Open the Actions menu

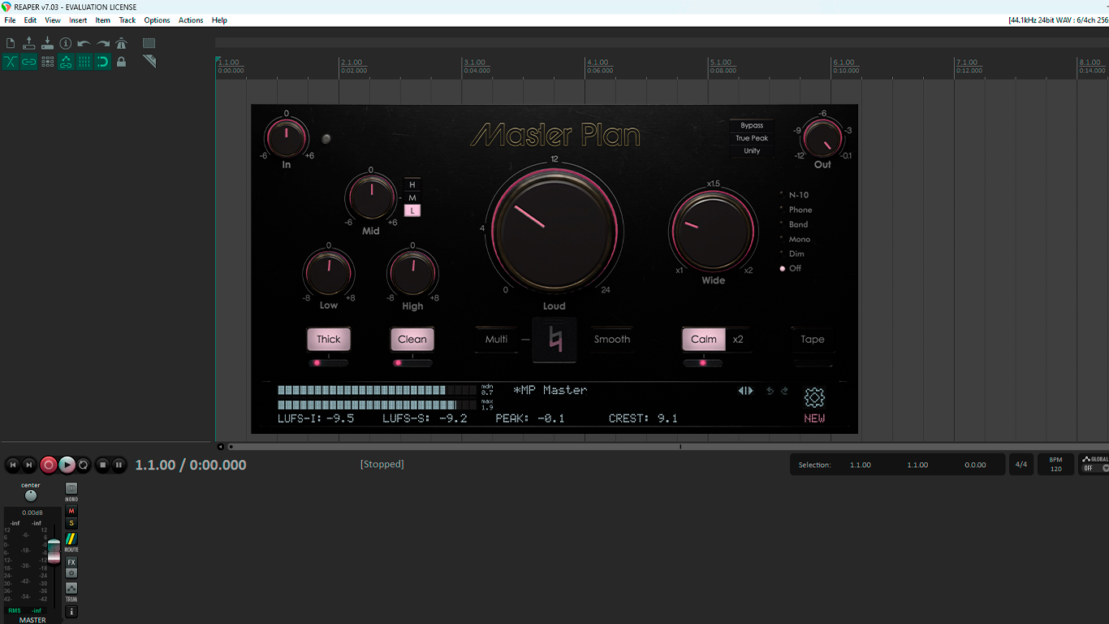coord(191,20)
